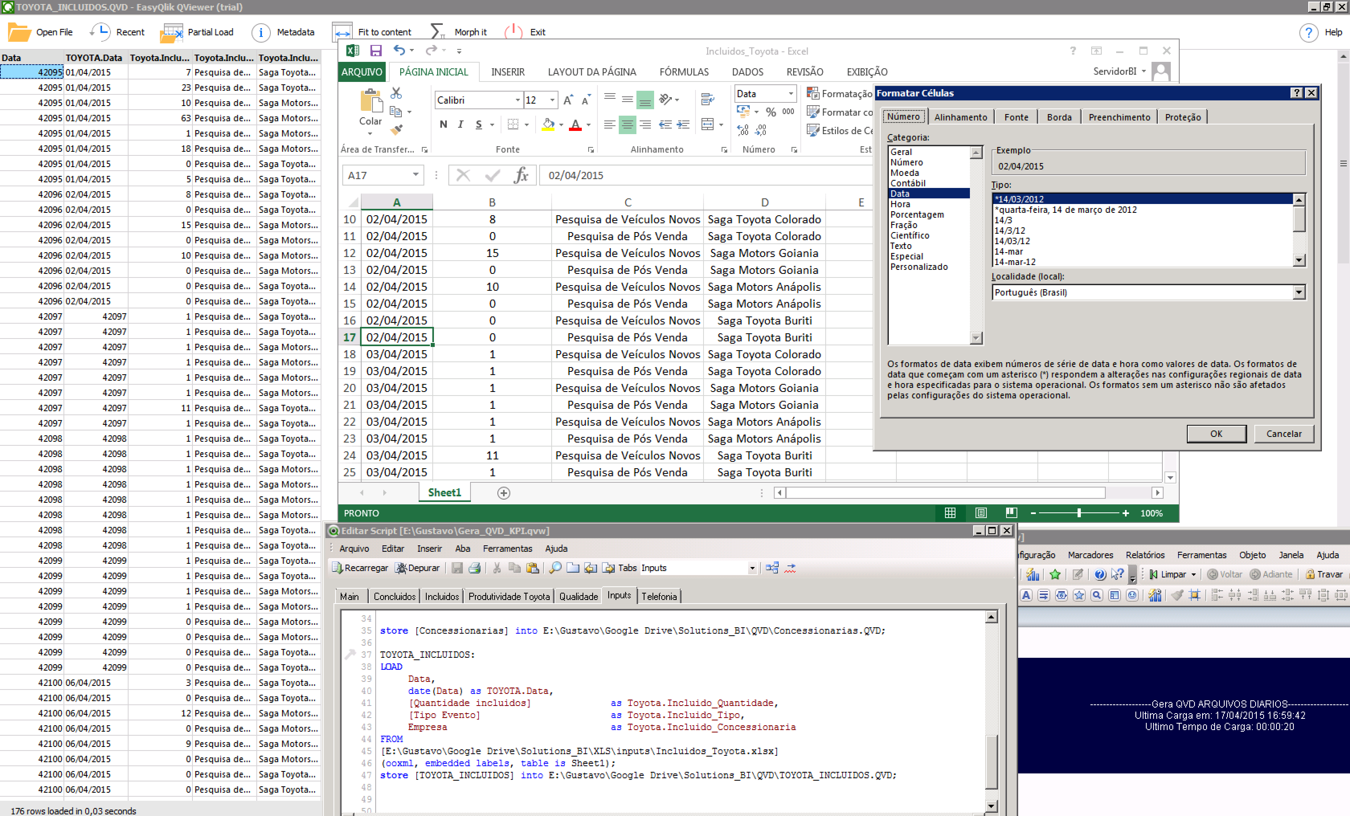Toggle align left in Excel ribbon
Viewport: 1350px width, 816px height.
coord(609,125)
